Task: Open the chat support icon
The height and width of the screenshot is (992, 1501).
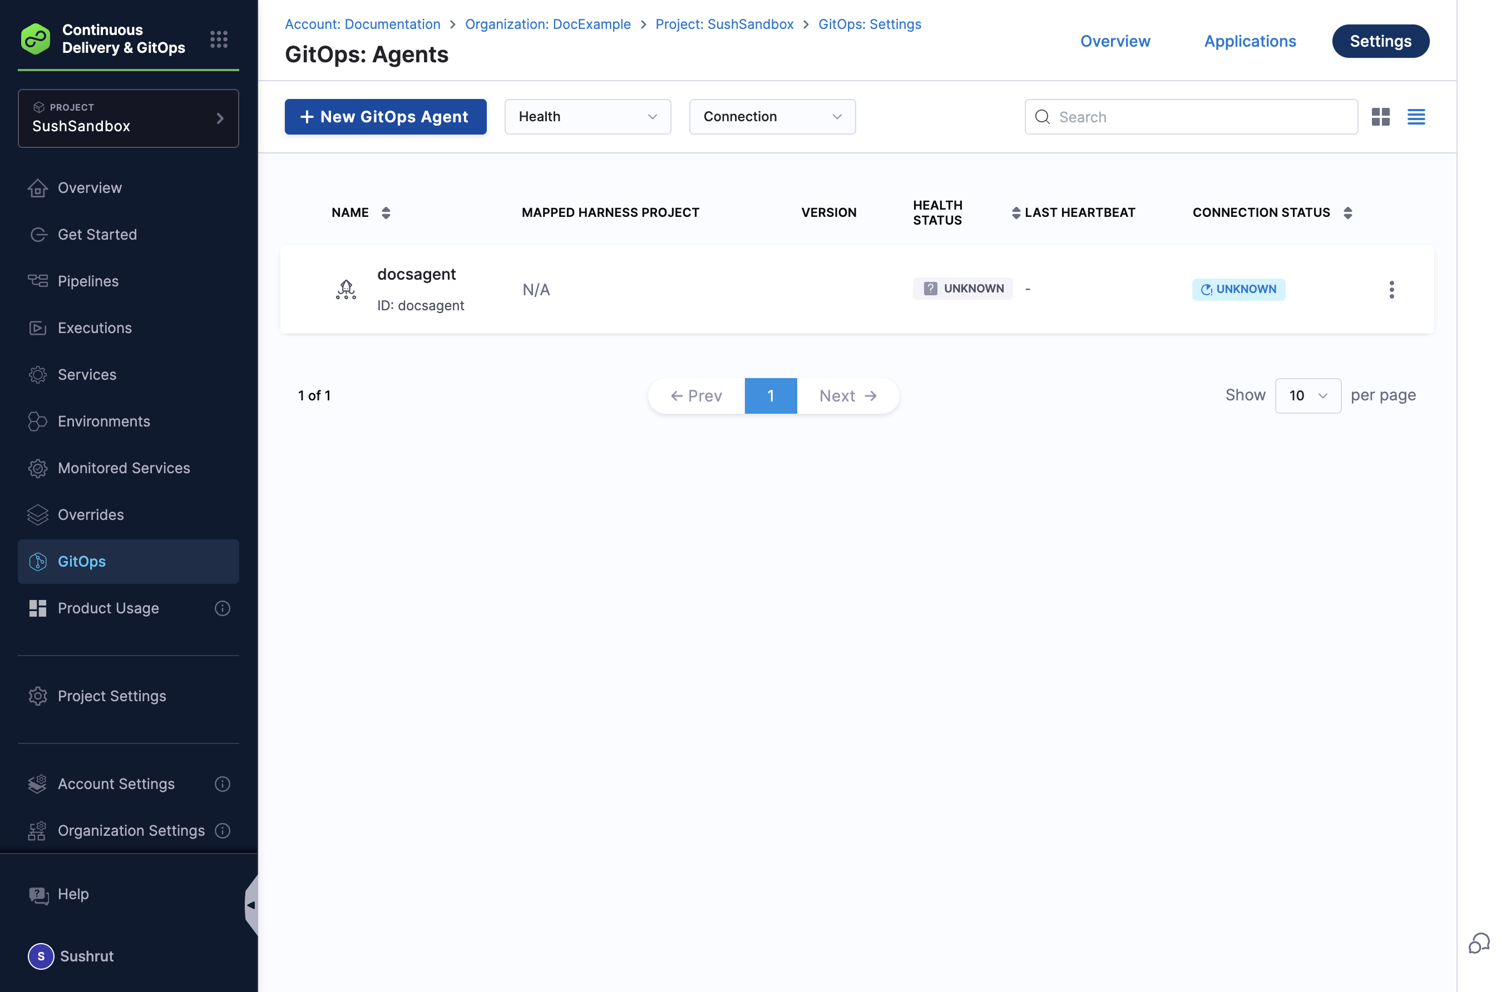Action: tap(1478, 943)
